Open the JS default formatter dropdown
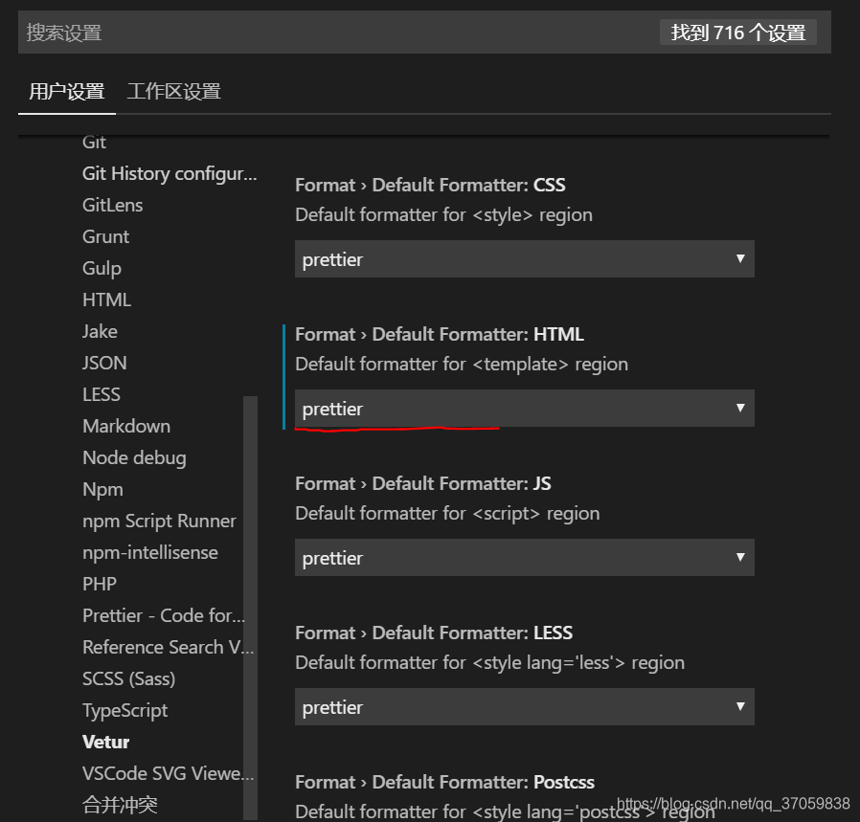This screenshot has width=860, height=822. tap(525, 558)
